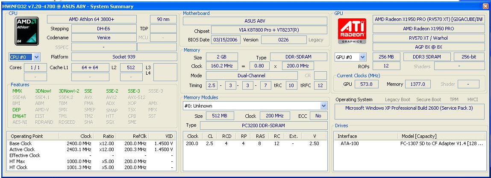The width and height of the screenshot is (491, 178).
Task: Click the module Type field 'PC3200 DDR-SDRAM'
Action: (x=263, y=125)
